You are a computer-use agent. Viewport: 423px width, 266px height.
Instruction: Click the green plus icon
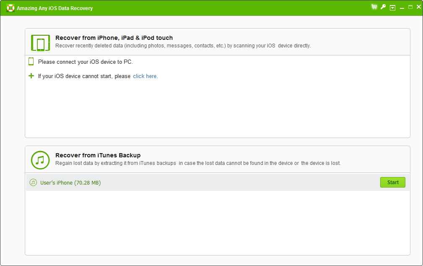pos(31,76)
